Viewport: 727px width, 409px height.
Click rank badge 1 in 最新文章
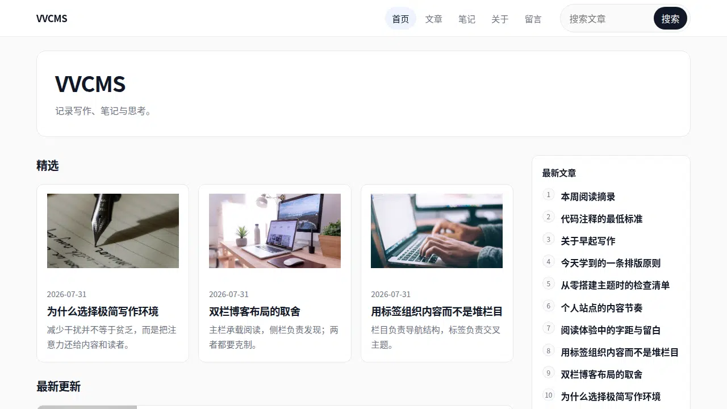(x=548, y=195)
